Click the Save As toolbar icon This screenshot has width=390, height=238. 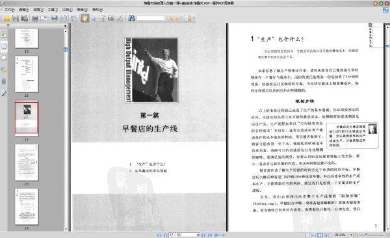[25, 18]
